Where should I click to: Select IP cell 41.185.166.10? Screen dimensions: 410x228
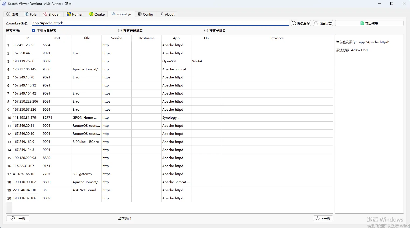(27, 174)
